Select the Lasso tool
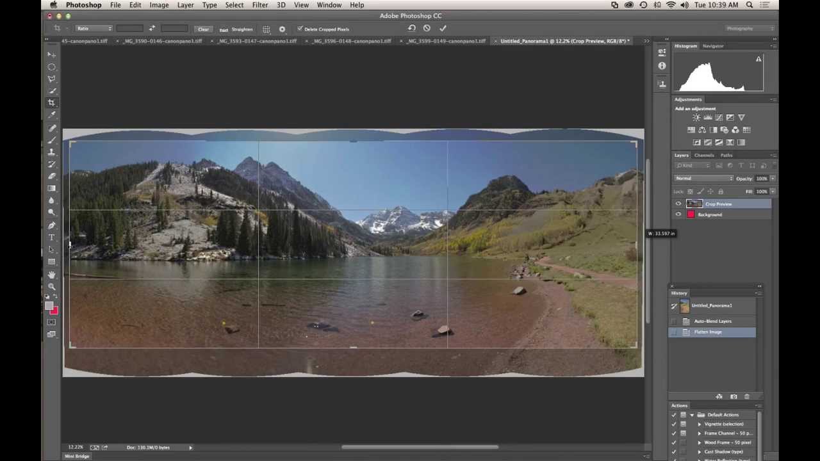This screenshot has height=461, width=820. pos(52,79)
